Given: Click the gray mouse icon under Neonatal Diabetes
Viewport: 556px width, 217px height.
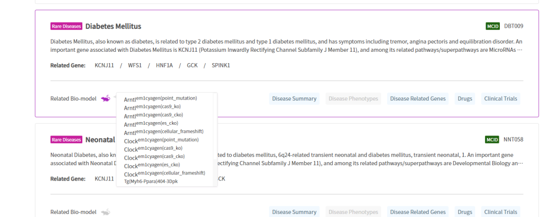Looking at the screenshot, I should pos(105,212).
